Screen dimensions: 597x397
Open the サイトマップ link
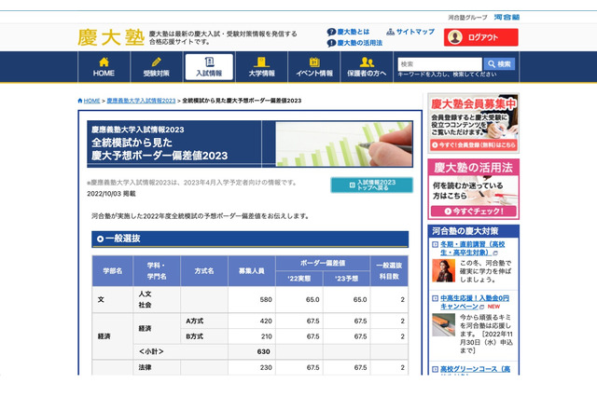point(415,32)
